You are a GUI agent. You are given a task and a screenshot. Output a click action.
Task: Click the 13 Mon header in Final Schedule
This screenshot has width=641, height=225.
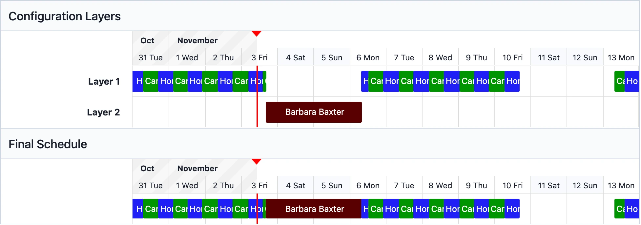(621, 186)
